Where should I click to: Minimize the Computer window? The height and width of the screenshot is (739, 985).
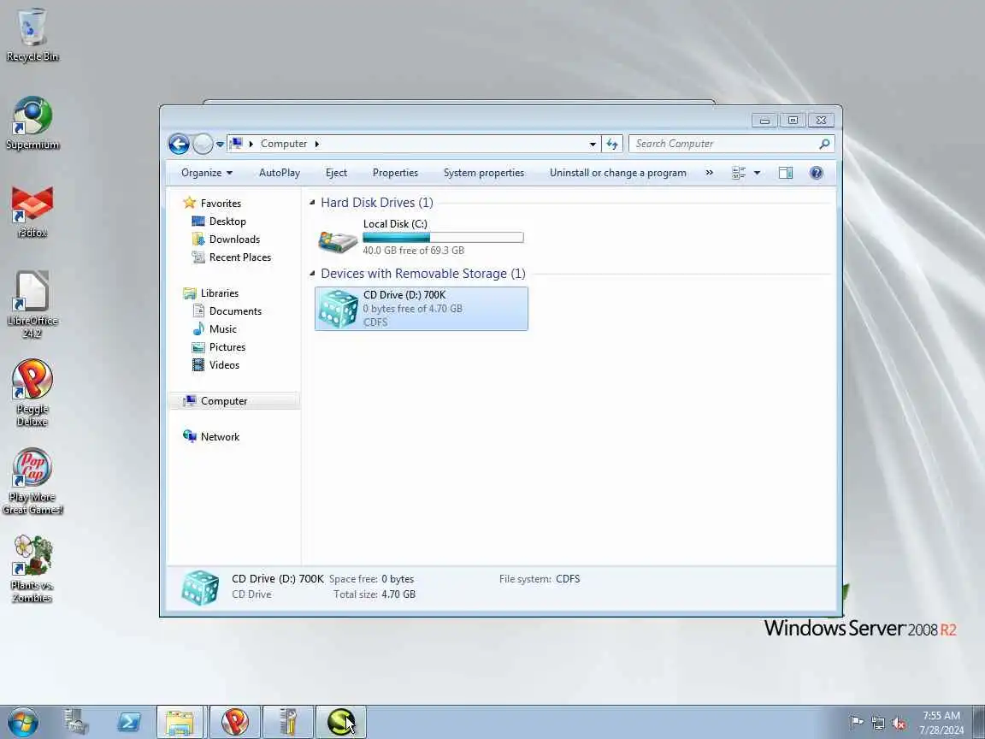(x=764, y=120)
